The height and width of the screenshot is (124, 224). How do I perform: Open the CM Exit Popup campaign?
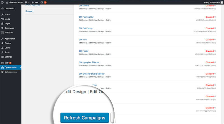86,28
